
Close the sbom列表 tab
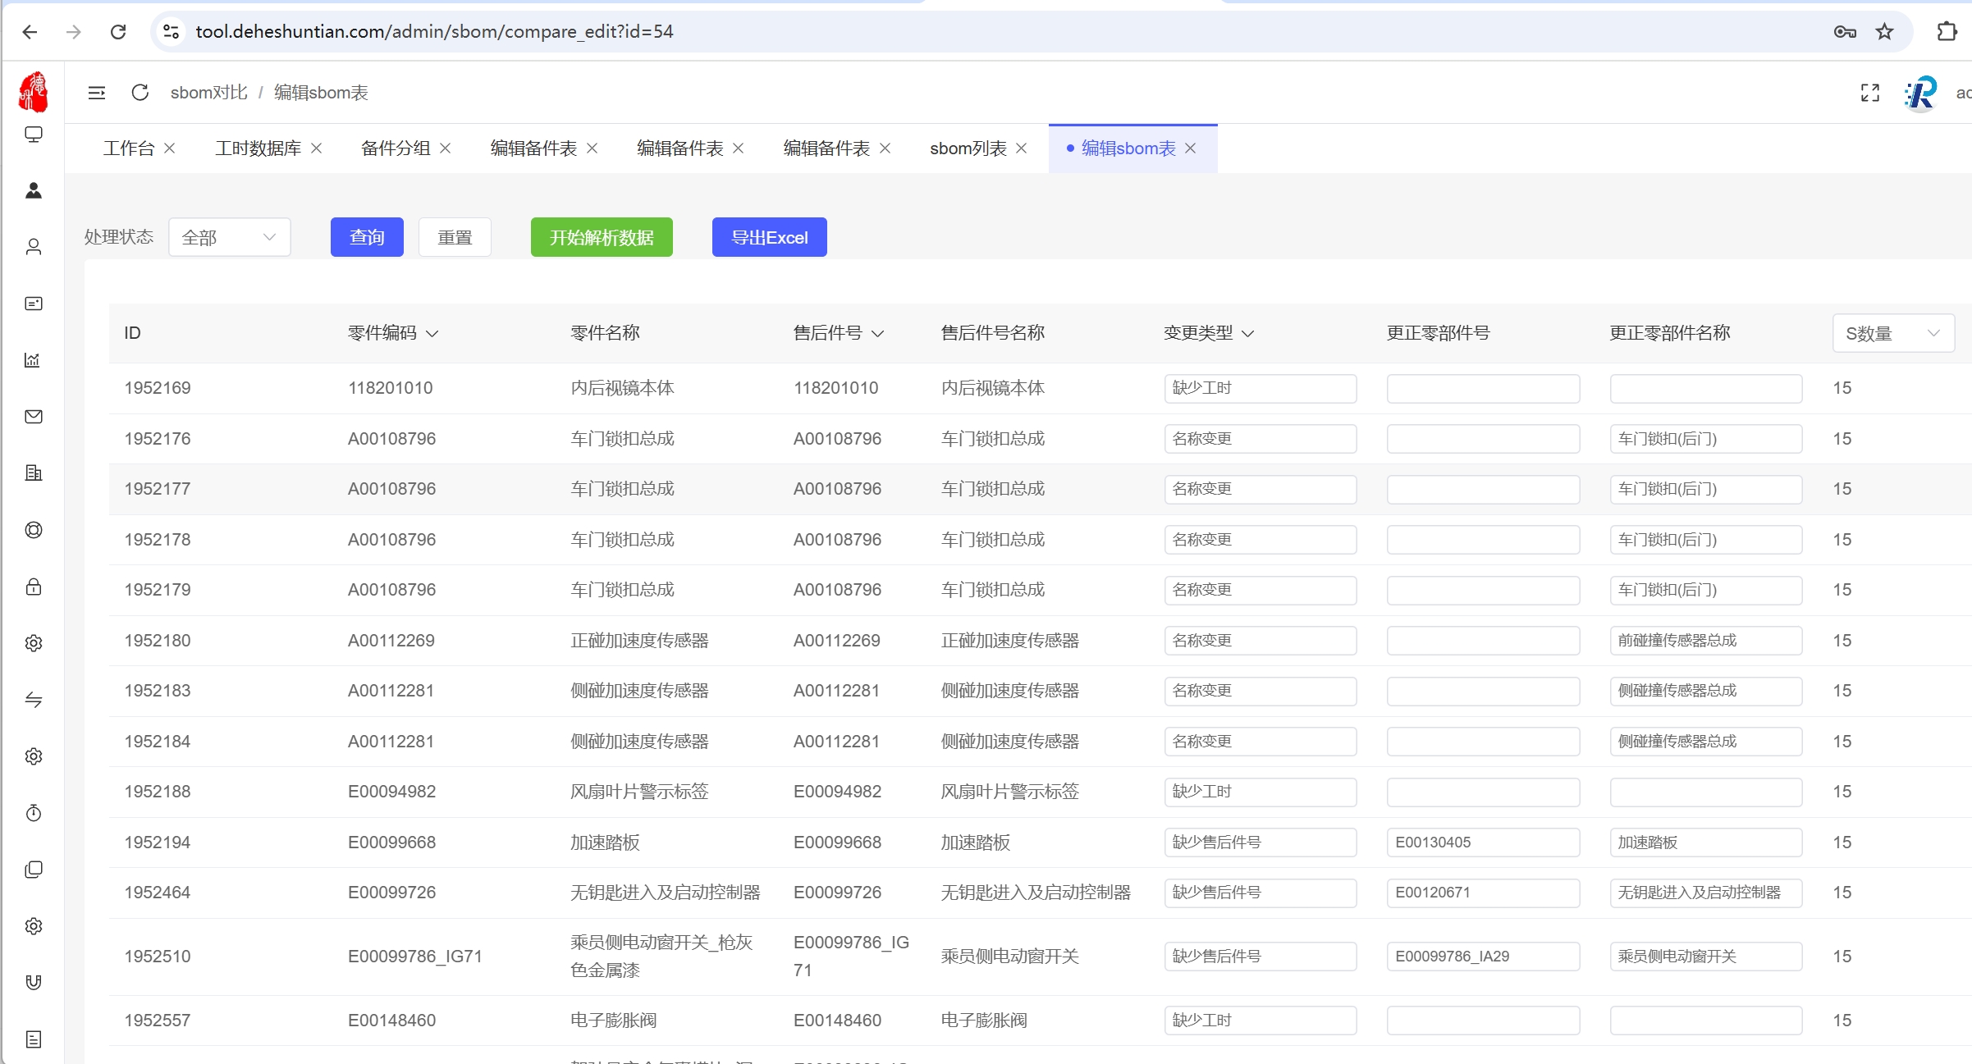[1022, 148]
